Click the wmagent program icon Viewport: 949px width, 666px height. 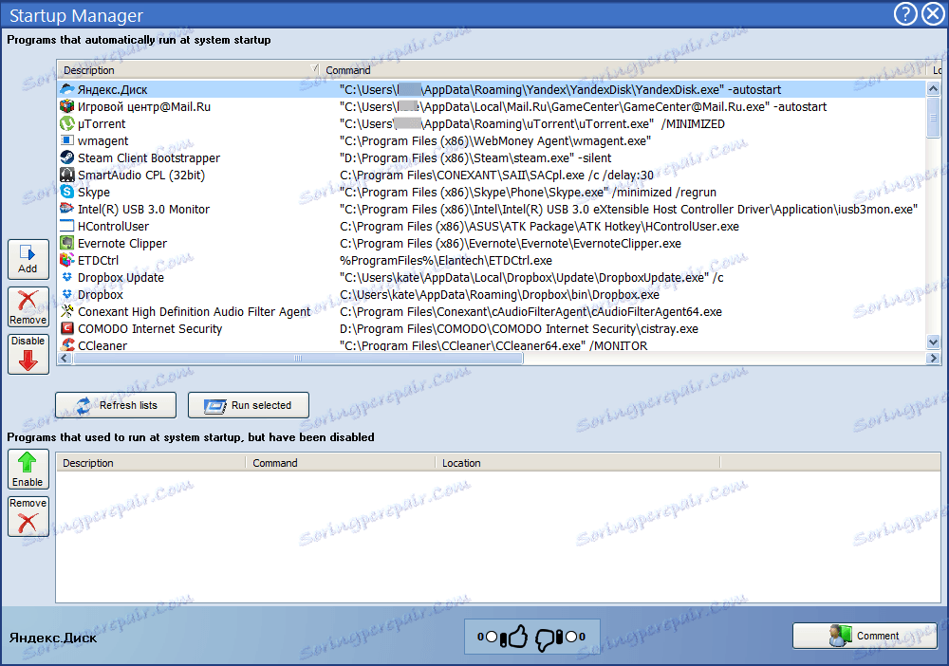coord(67,140)
